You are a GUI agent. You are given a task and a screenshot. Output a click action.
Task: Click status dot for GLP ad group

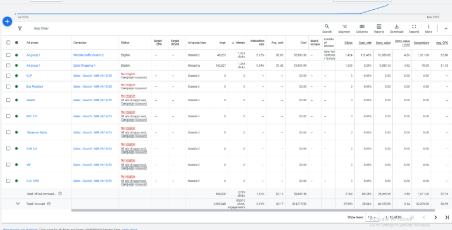coord(17,76)
